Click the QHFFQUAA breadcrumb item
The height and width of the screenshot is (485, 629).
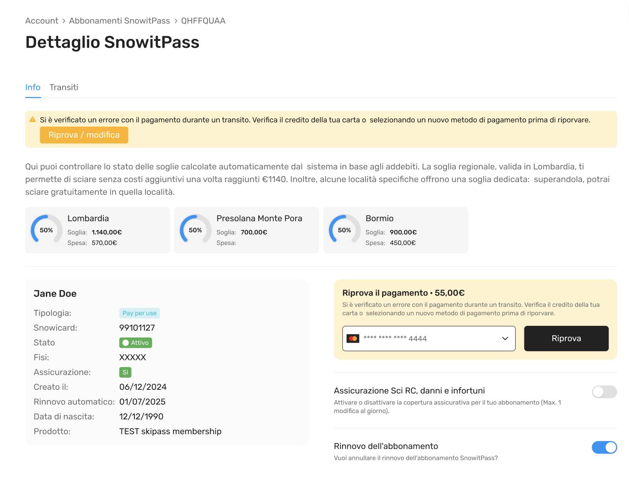tap(203, 21)
